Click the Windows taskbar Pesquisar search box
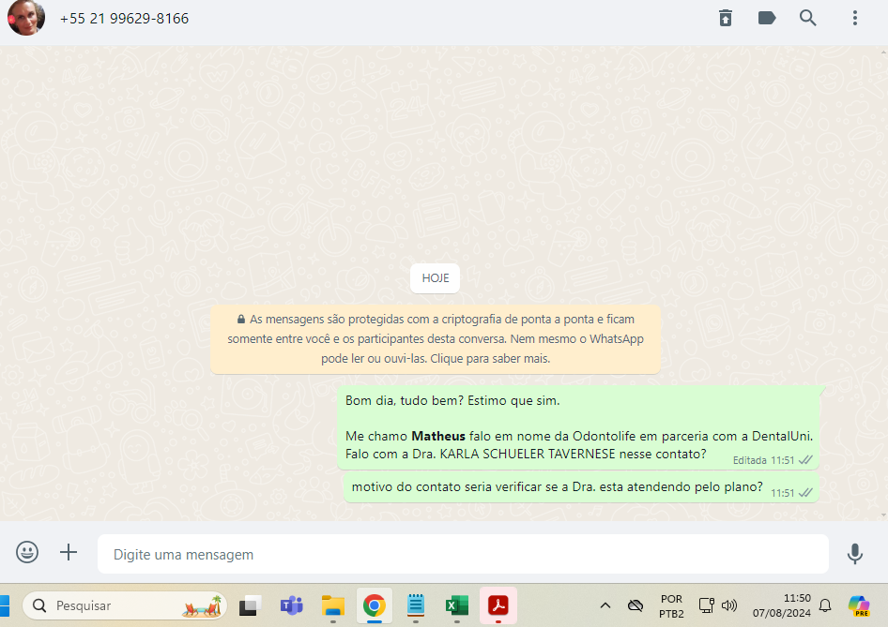The image size is (888, 627). (125, 605)
